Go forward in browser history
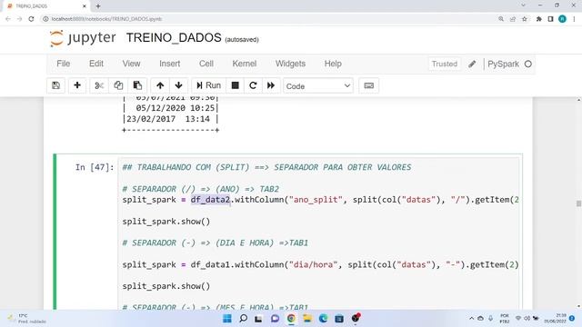582x327 pixels. tap(19, 19)
